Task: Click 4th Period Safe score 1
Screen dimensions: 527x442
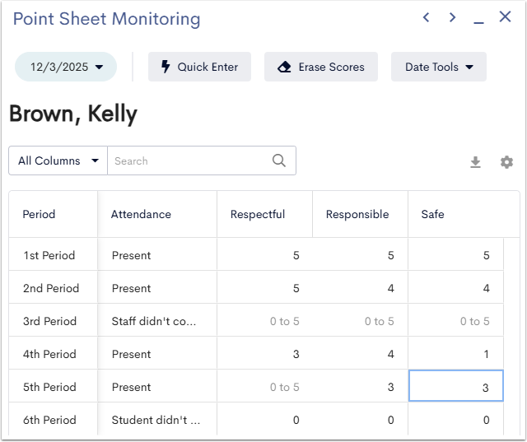Action: (x=455, y=354)
